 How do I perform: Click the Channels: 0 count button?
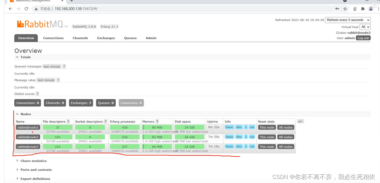point(55,103)
